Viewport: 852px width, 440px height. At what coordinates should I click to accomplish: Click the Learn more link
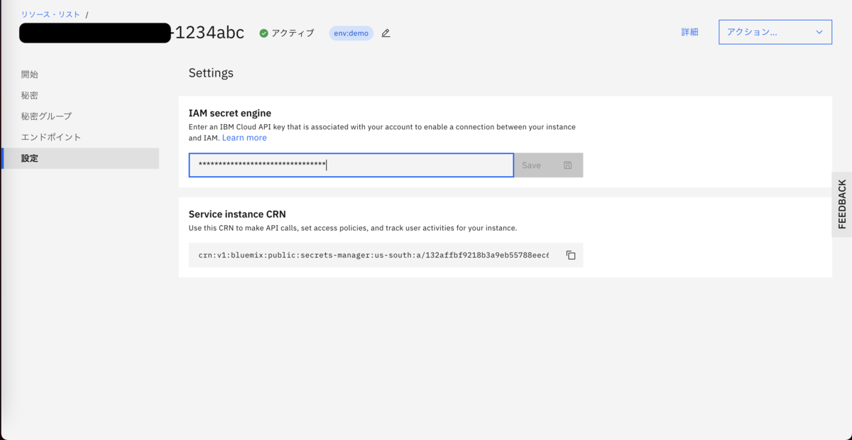point(244,137)
